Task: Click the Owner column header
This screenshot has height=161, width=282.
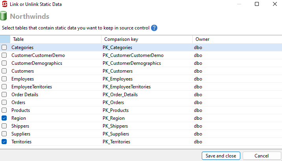Action: (x=236, y=39)
